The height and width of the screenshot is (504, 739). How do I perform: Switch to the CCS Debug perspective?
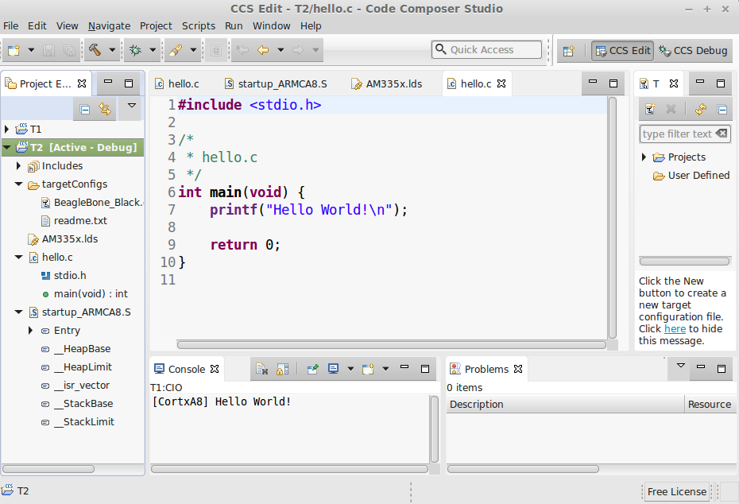693,50
